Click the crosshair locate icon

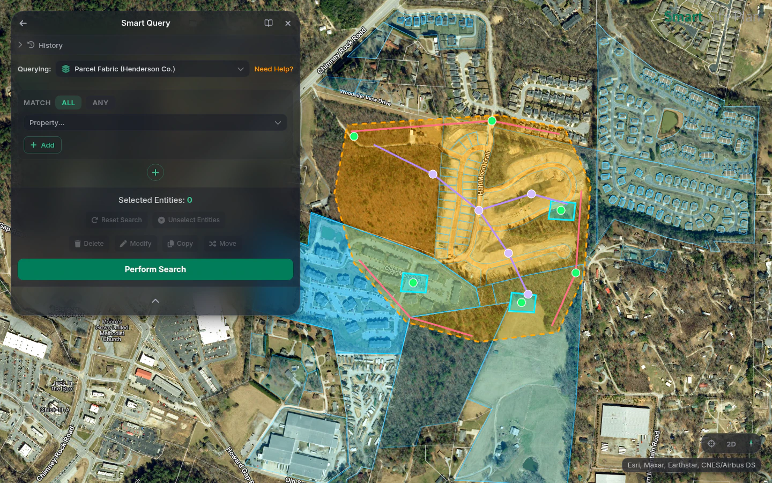click(x=711, y=444)
